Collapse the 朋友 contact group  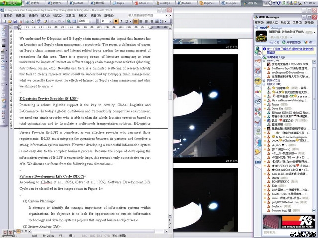point(264,84)
